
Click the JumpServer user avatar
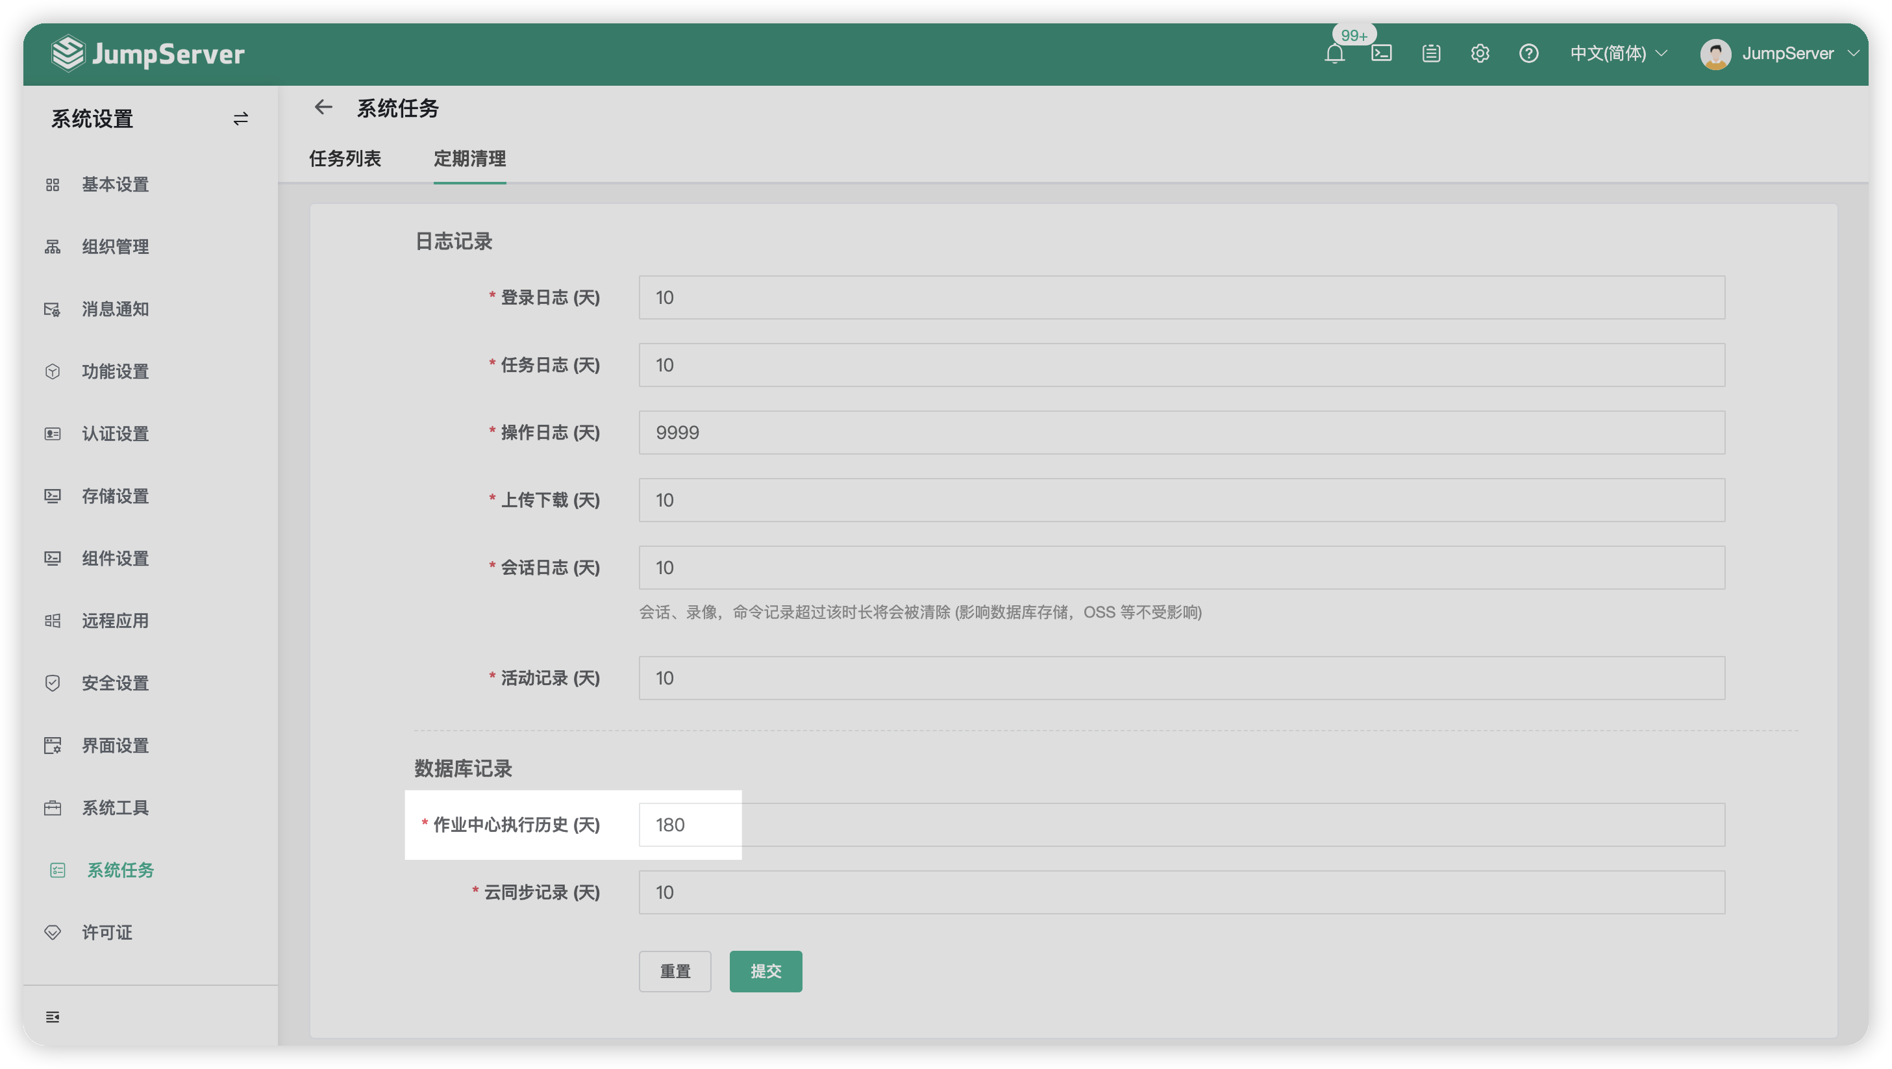click(x=1716, y=54)
